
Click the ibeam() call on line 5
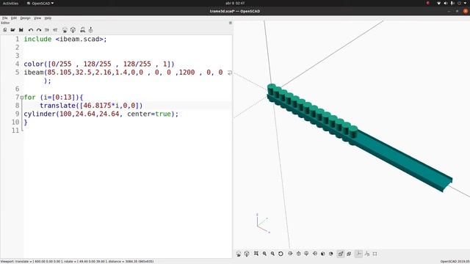[123, 73]
